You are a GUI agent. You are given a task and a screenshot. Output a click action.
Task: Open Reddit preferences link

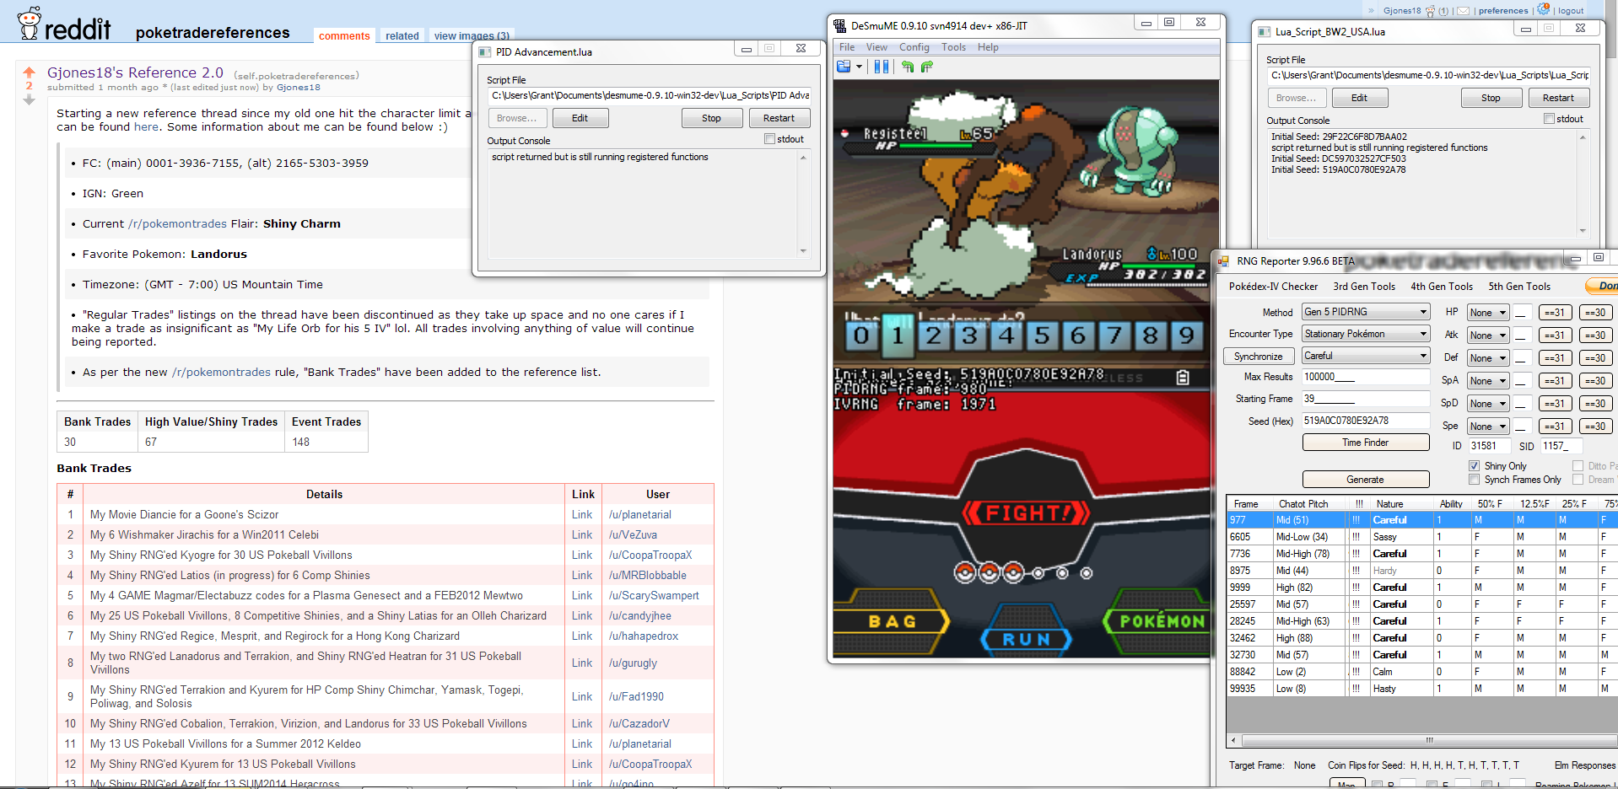pos(1503,11)
